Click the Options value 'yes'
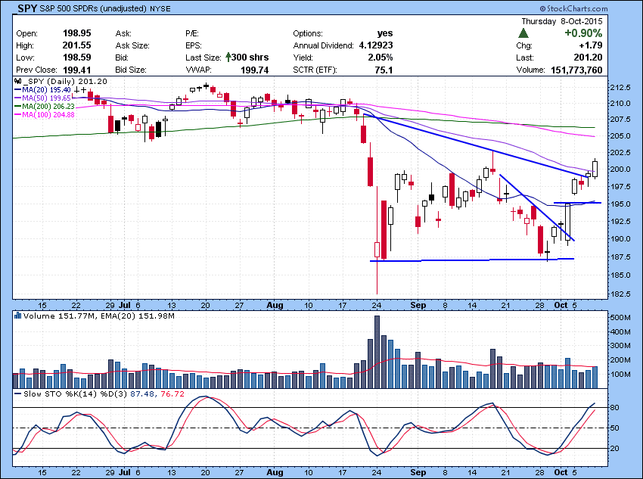 tap(384, 33)
